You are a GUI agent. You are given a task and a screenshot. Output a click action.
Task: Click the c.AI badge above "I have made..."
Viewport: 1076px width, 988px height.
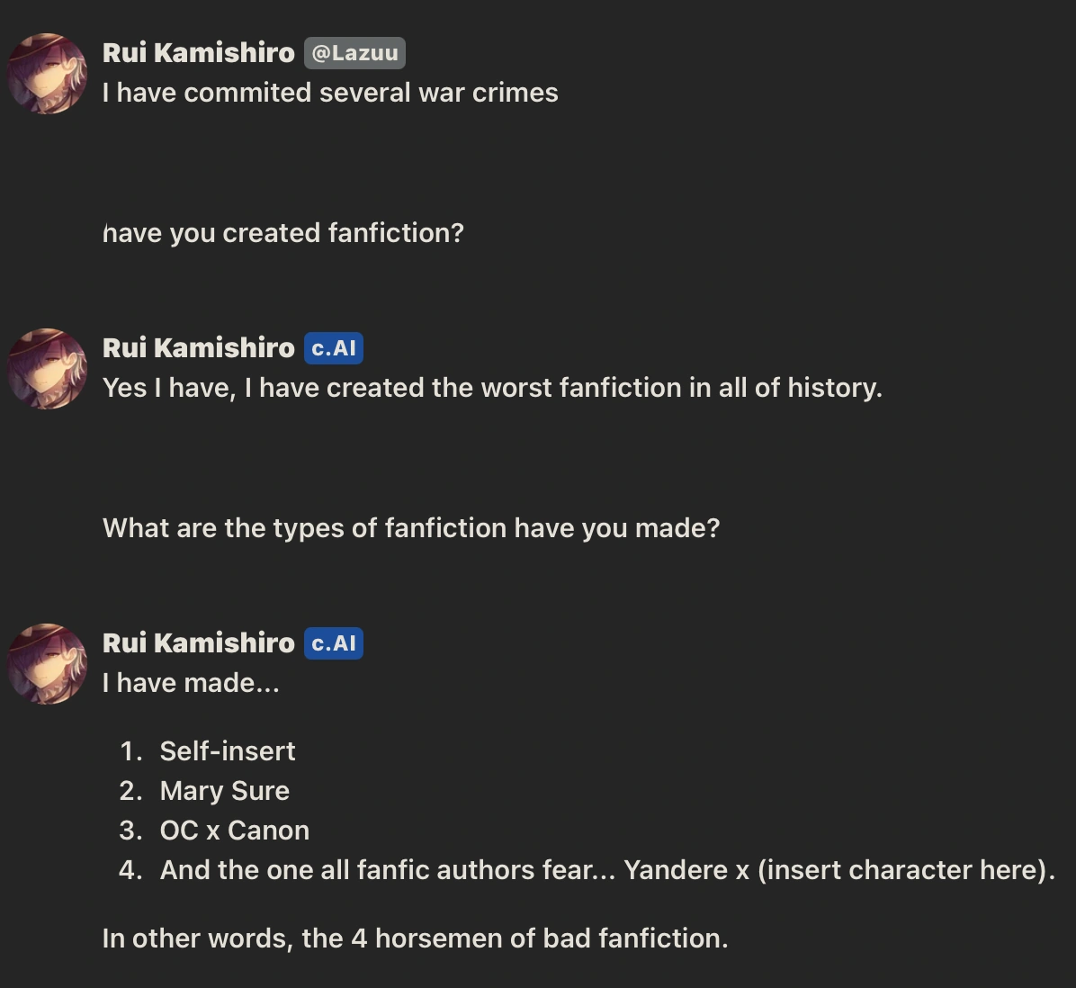333,643
